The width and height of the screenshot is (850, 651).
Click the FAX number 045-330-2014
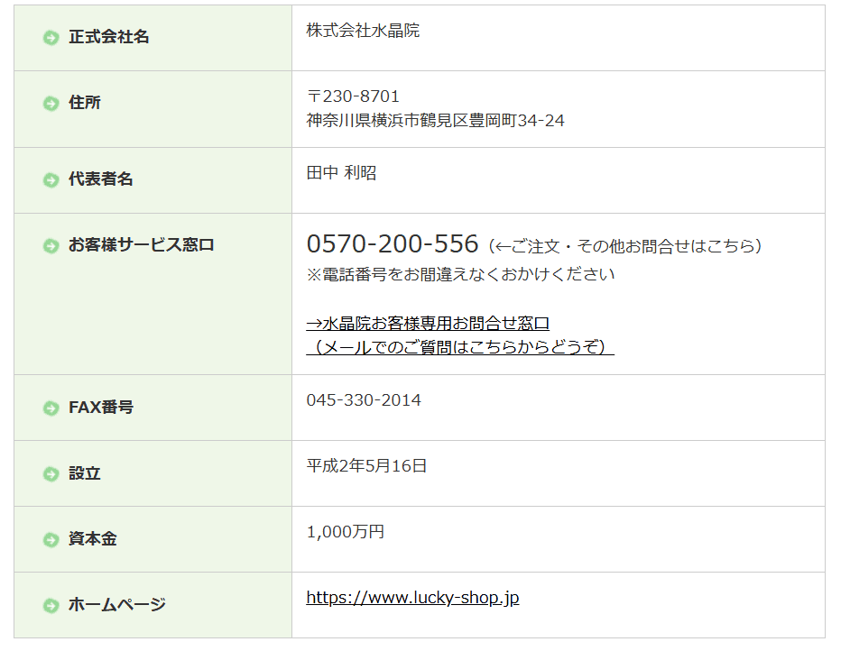click(x=364, y=400)
